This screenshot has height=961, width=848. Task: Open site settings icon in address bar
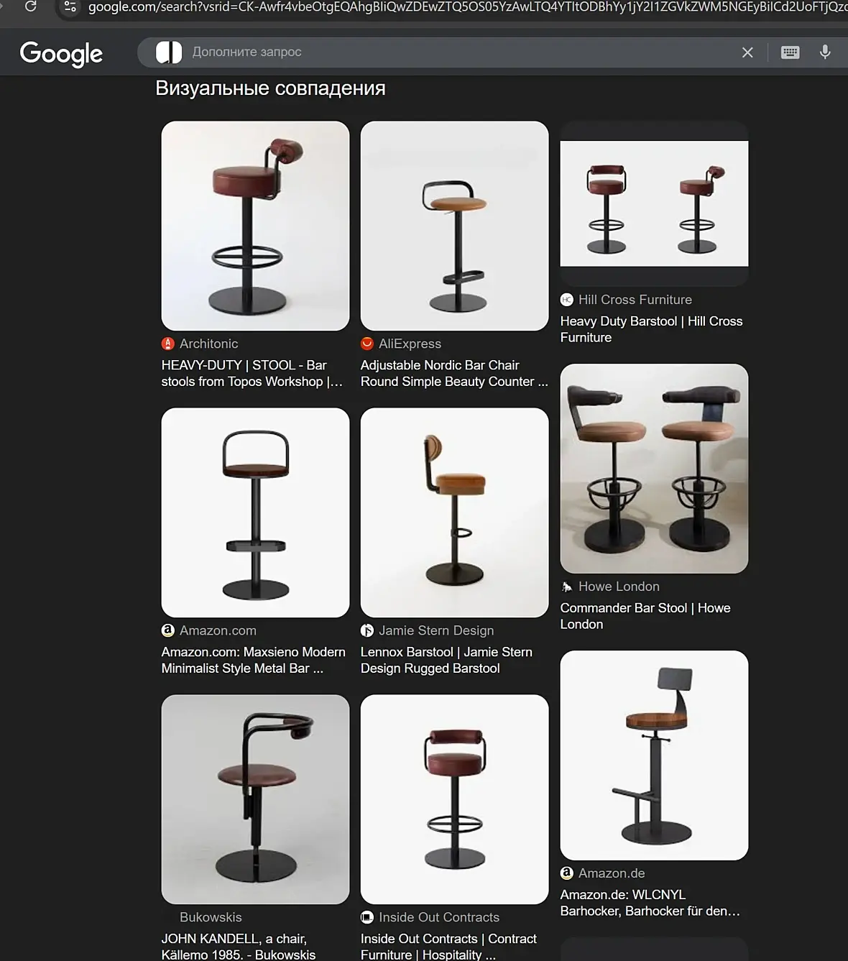[x=70, y=6]
